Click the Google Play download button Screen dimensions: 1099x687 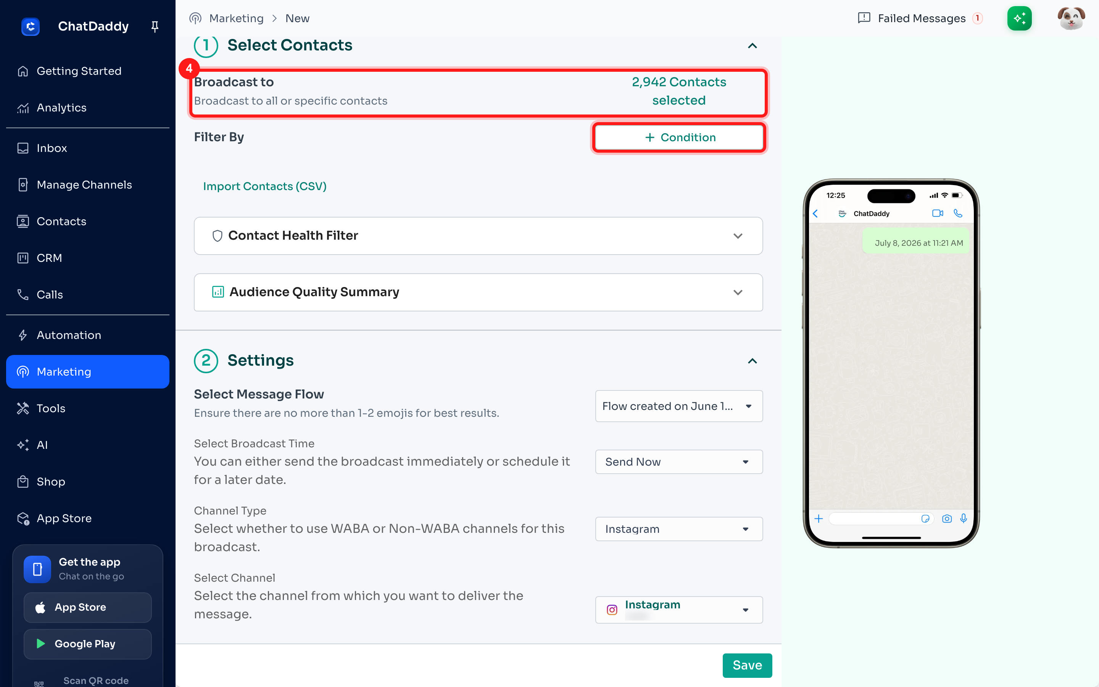tap(88, 644)
